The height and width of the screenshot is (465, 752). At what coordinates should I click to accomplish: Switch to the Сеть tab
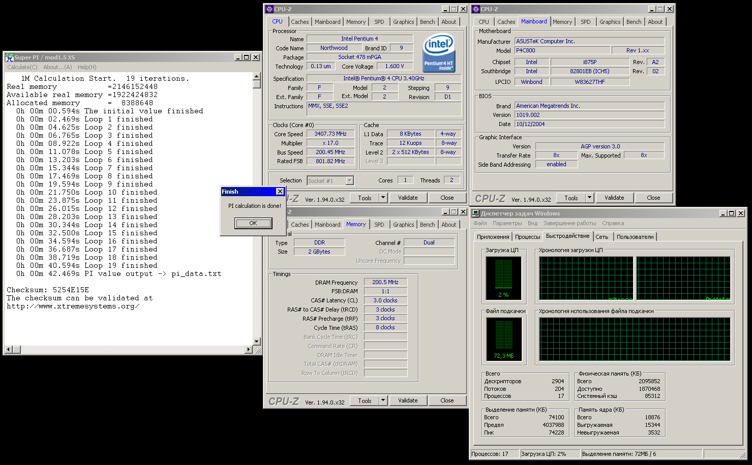click(x=602, y=237)
